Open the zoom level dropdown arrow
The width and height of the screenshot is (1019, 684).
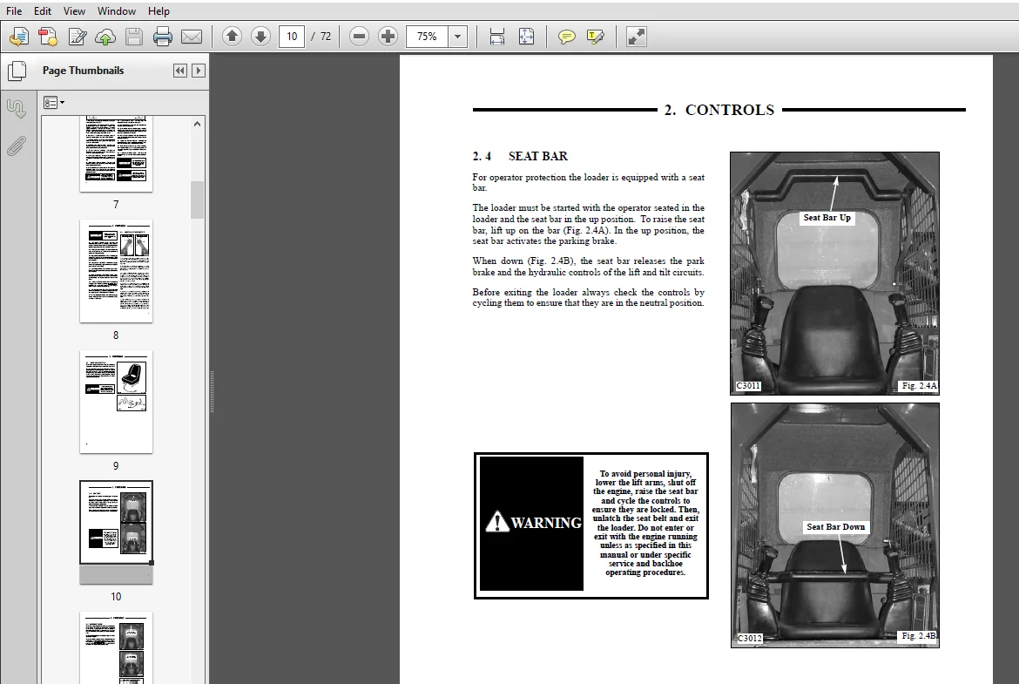point(457,37)
